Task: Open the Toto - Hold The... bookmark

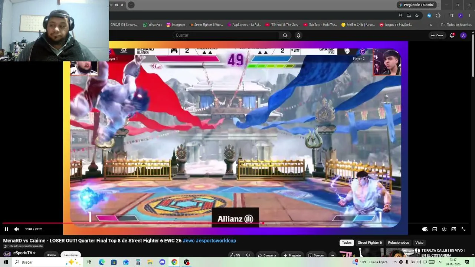Action: (320, 25)
